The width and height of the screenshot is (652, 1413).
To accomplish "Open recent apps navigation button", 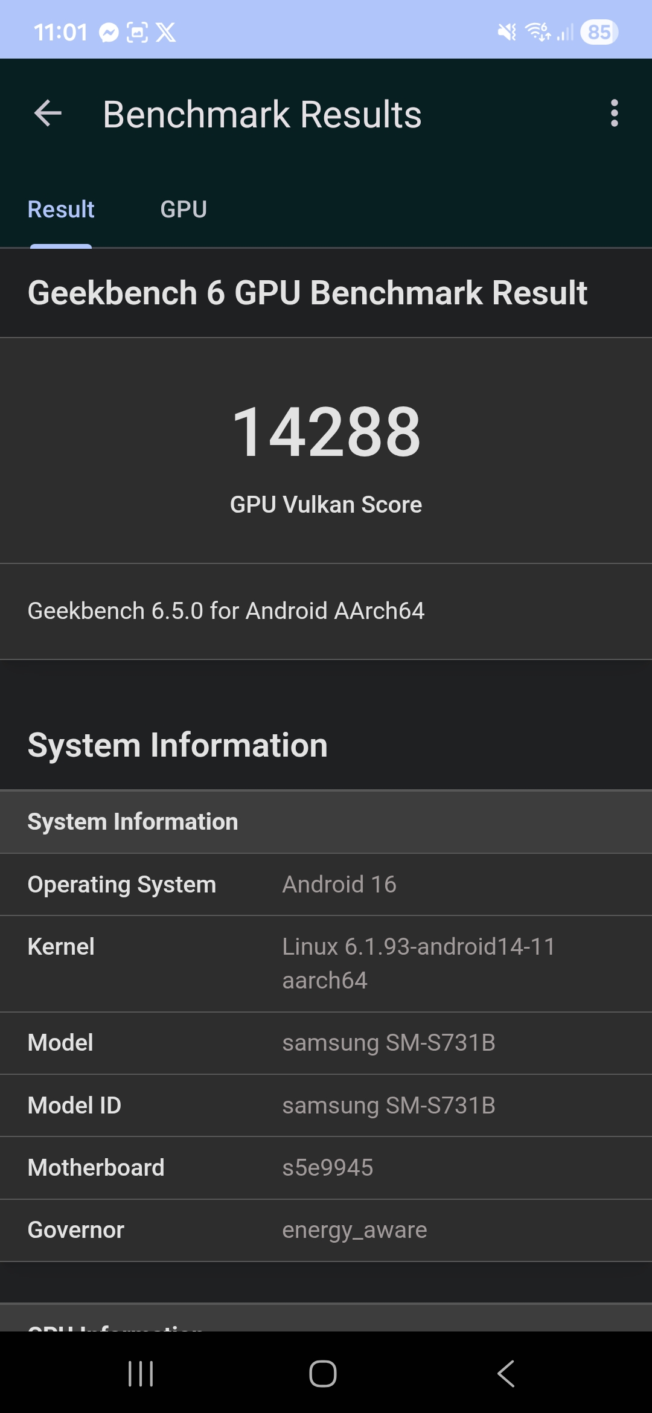I will tap(141, 1374).
